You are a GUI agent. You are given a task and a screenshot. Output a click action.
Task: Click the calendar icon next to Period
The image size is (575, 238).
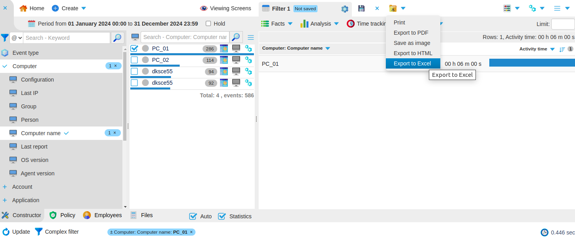tap(31, 24)
